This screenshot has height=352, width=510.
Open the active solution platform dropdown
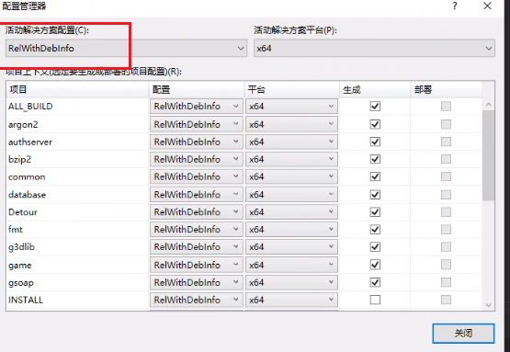click(x=374, y=48)
